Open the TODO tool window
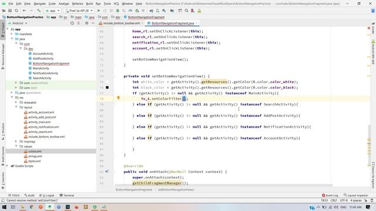This screenshot has width=376, height=211. point(14,195)
